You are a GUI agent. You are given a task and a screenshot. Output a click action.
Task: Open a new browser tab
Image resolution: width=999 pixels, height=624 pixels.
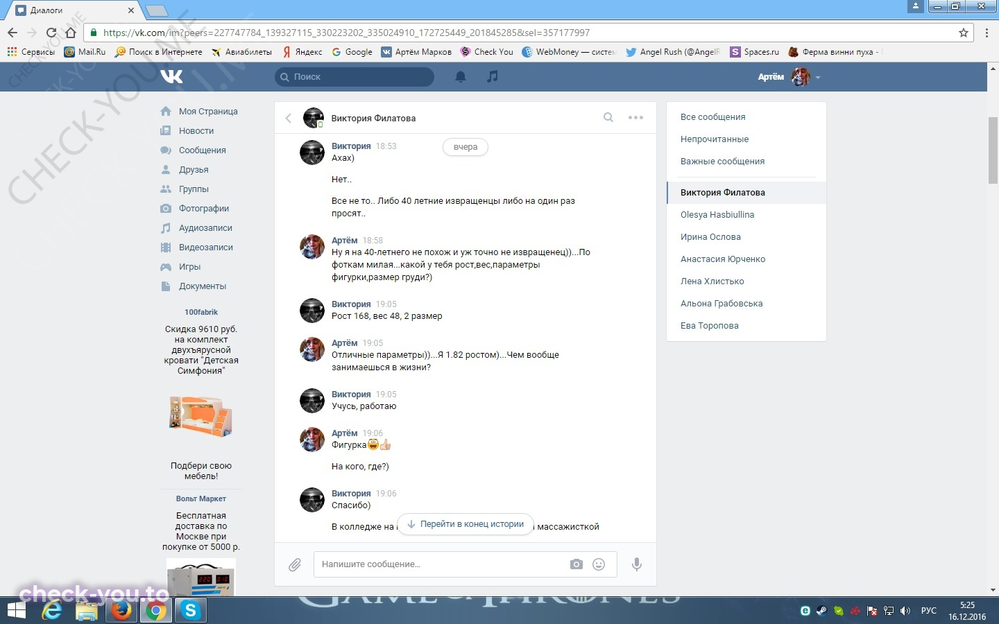tap(157, 10)
